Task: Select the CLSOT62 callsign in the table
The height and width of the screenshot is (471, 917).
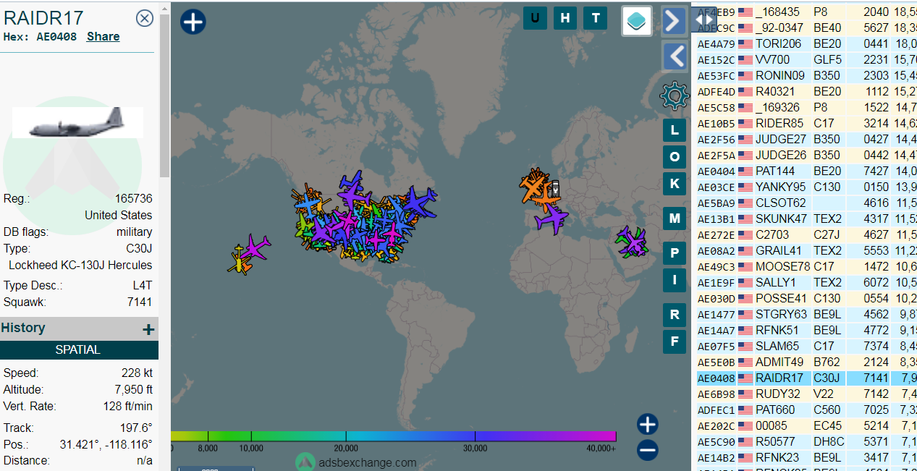Action: pos(780,203)
